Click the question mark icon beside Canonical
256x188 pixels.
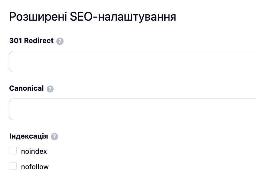tap(50, 89)
